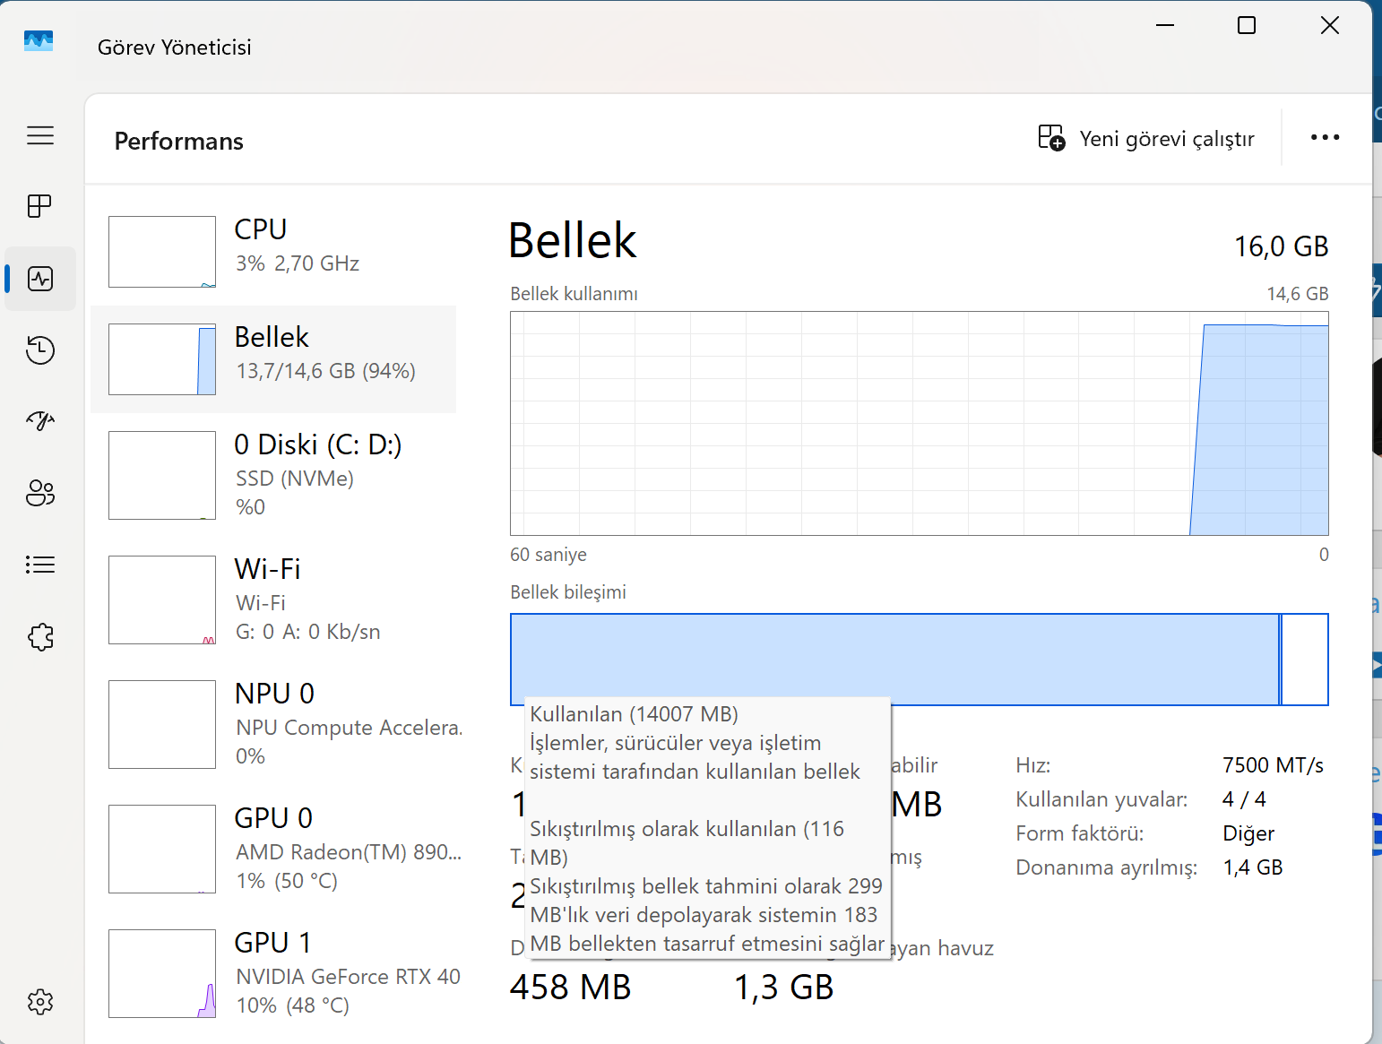Click 'Yeni görevi çalıştır' button
The height and width of the screenshot is (1044, 1382).
coord(1145,138)
